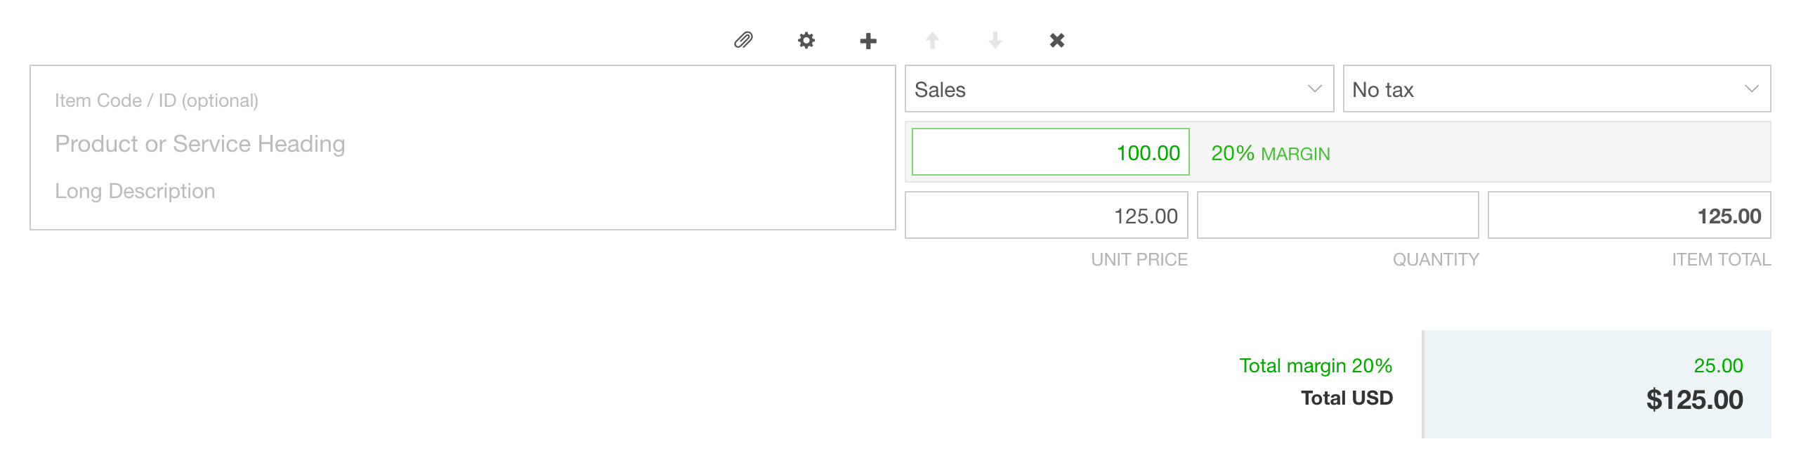Image resolution: width=1801 pixels, height=470 pixels.
Task: Open the No tax dropdown
Action: tap(1557, 89)
